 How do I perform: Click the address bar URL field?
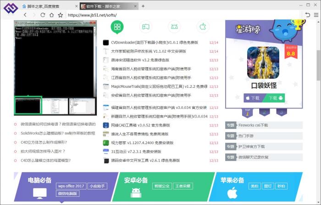click(160, 15)
